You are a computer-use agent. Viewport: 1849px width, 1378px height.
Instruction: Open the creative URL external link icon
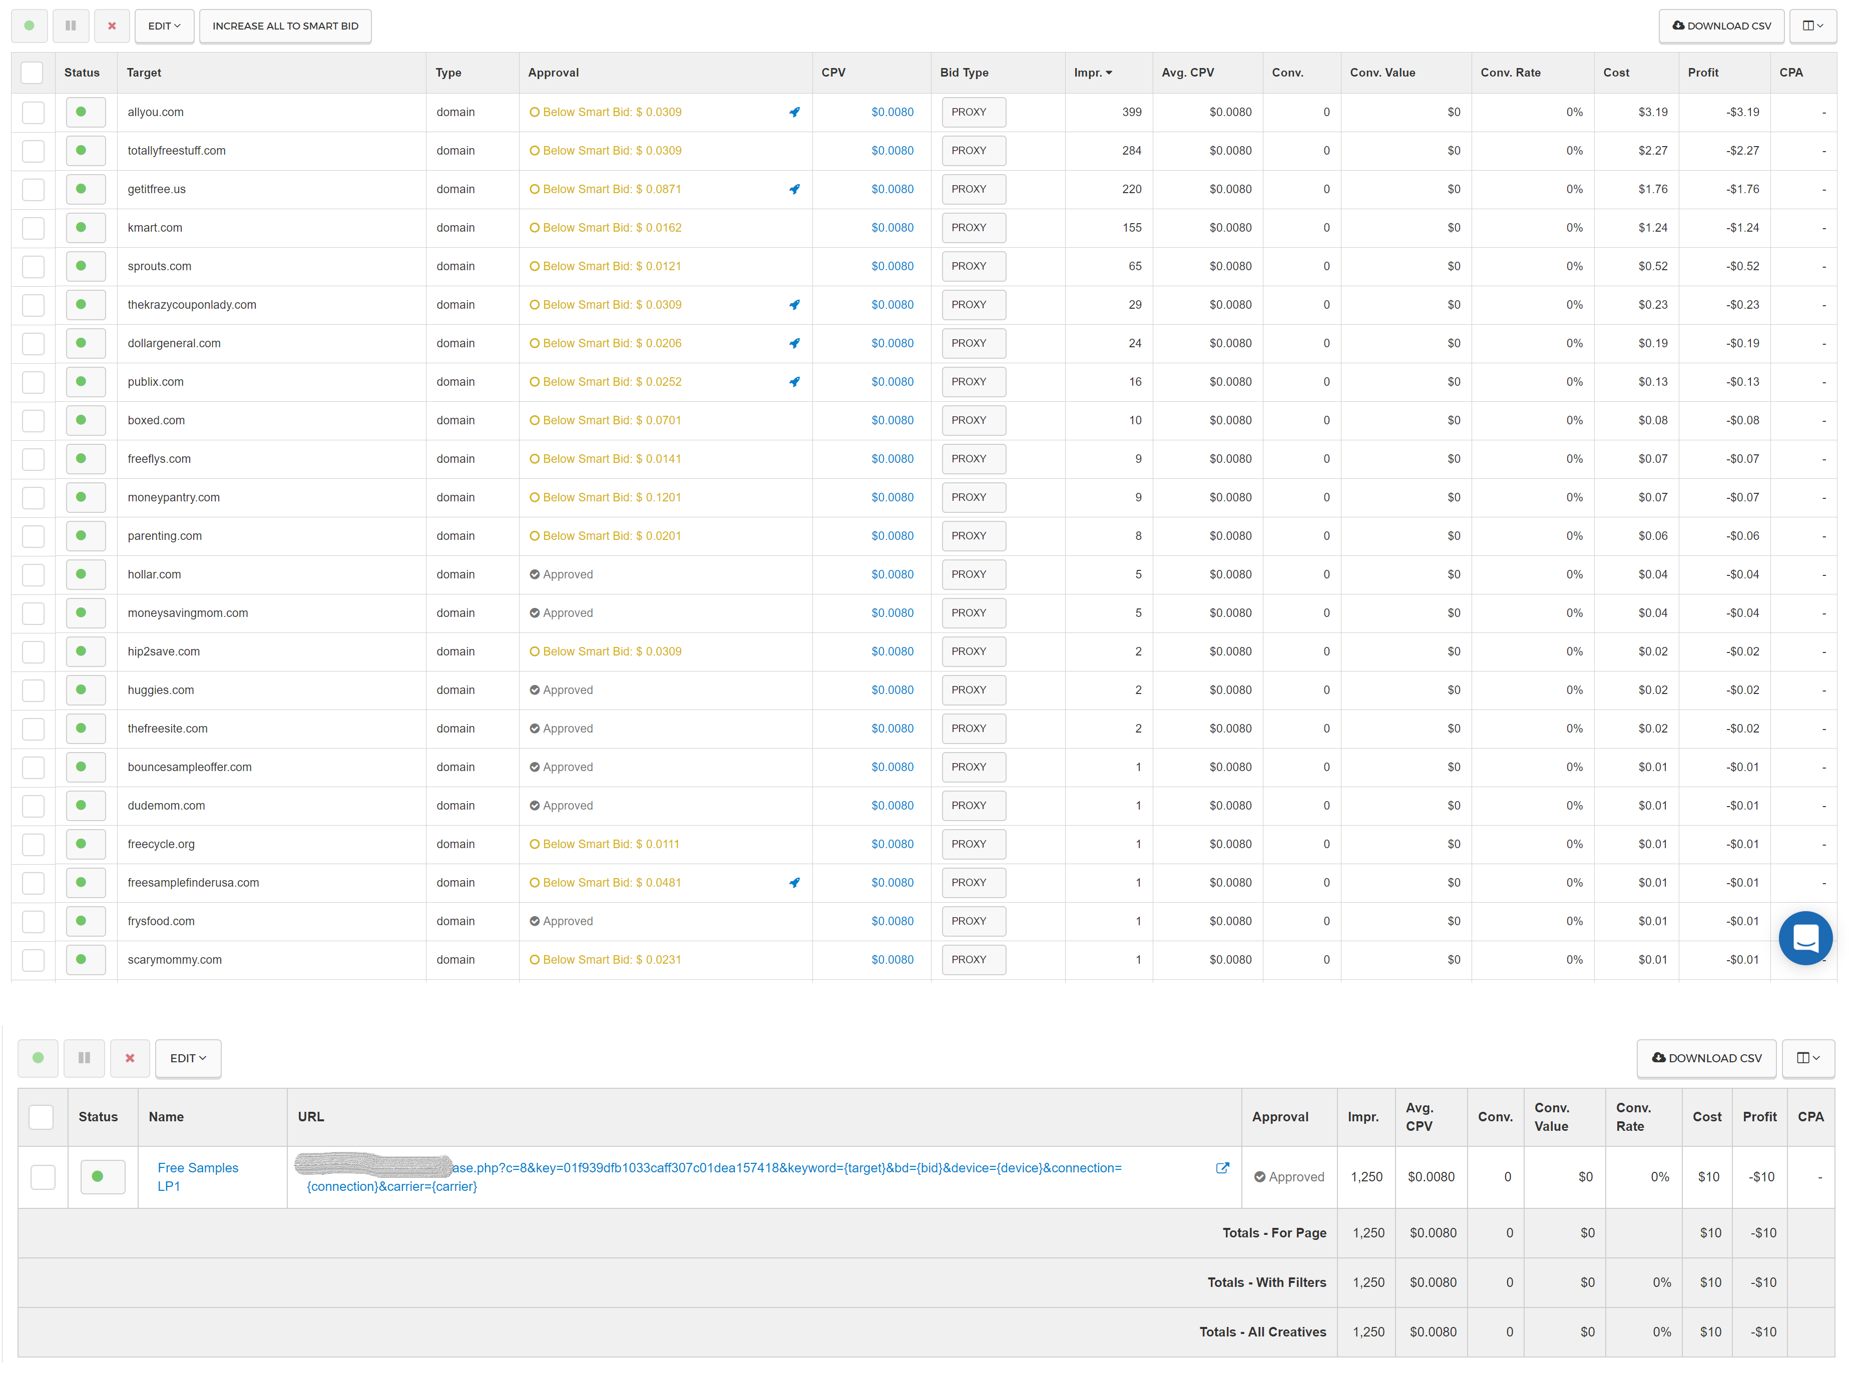[x=1222, y=1168]
